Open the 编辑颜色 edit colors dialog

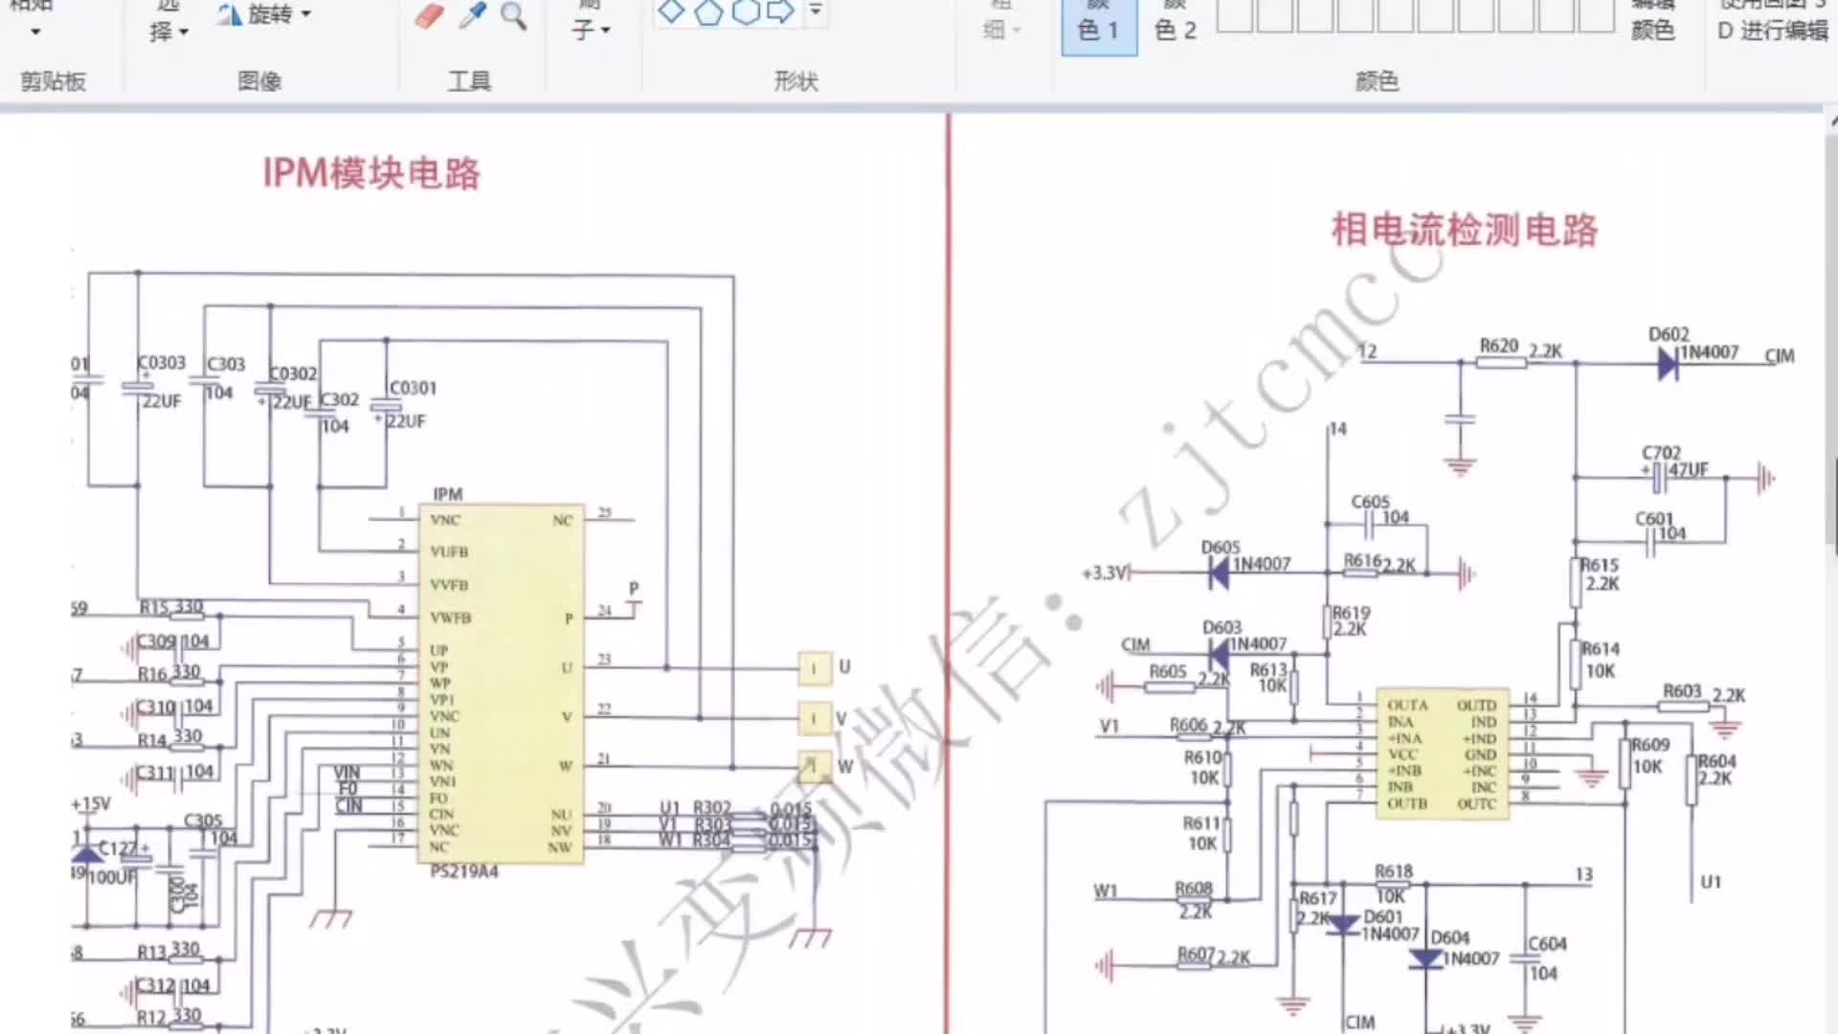(1653, 23)
